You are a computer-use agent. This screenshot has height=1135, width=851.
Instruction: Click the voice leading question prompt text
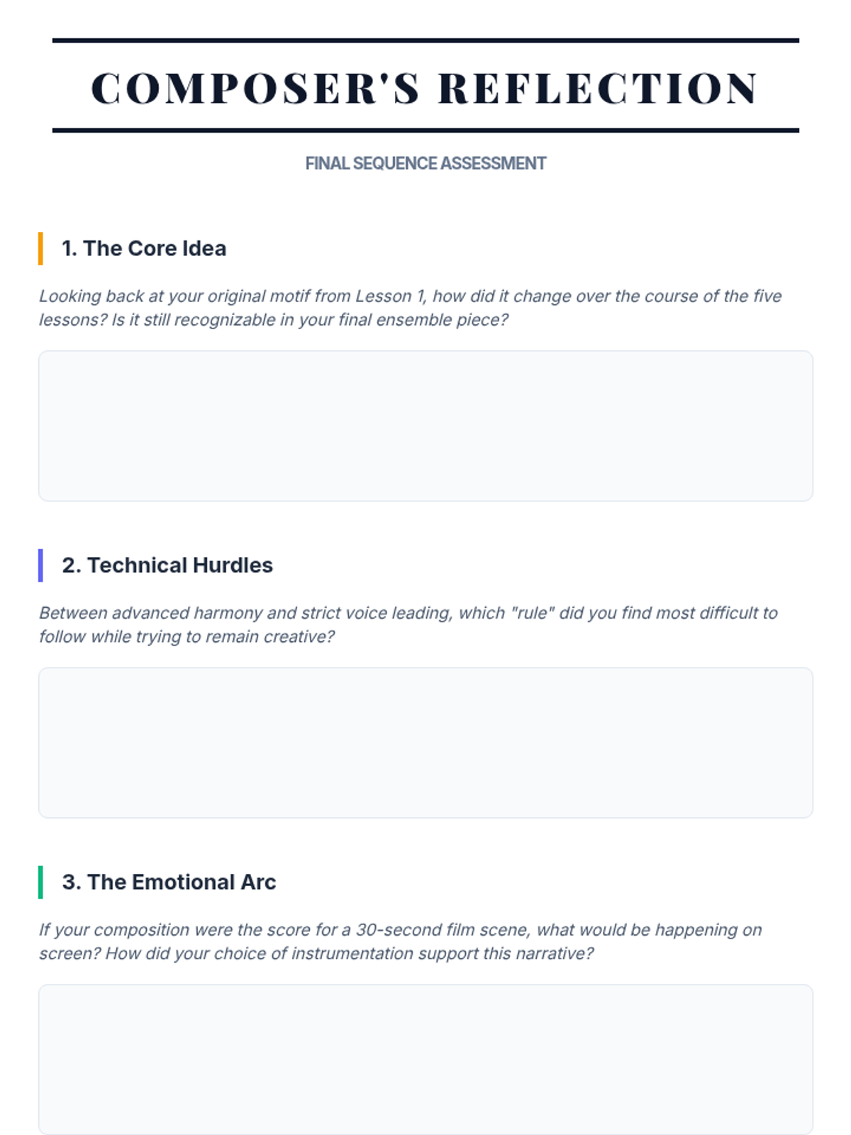point(408,624)
